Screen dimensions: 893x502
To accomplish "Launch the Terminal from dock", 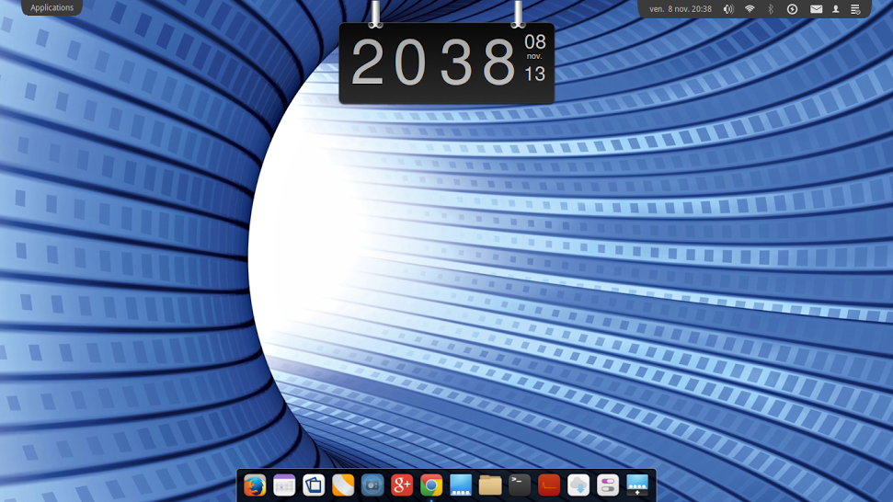I will pyautogui.click(x=520, y=485).
